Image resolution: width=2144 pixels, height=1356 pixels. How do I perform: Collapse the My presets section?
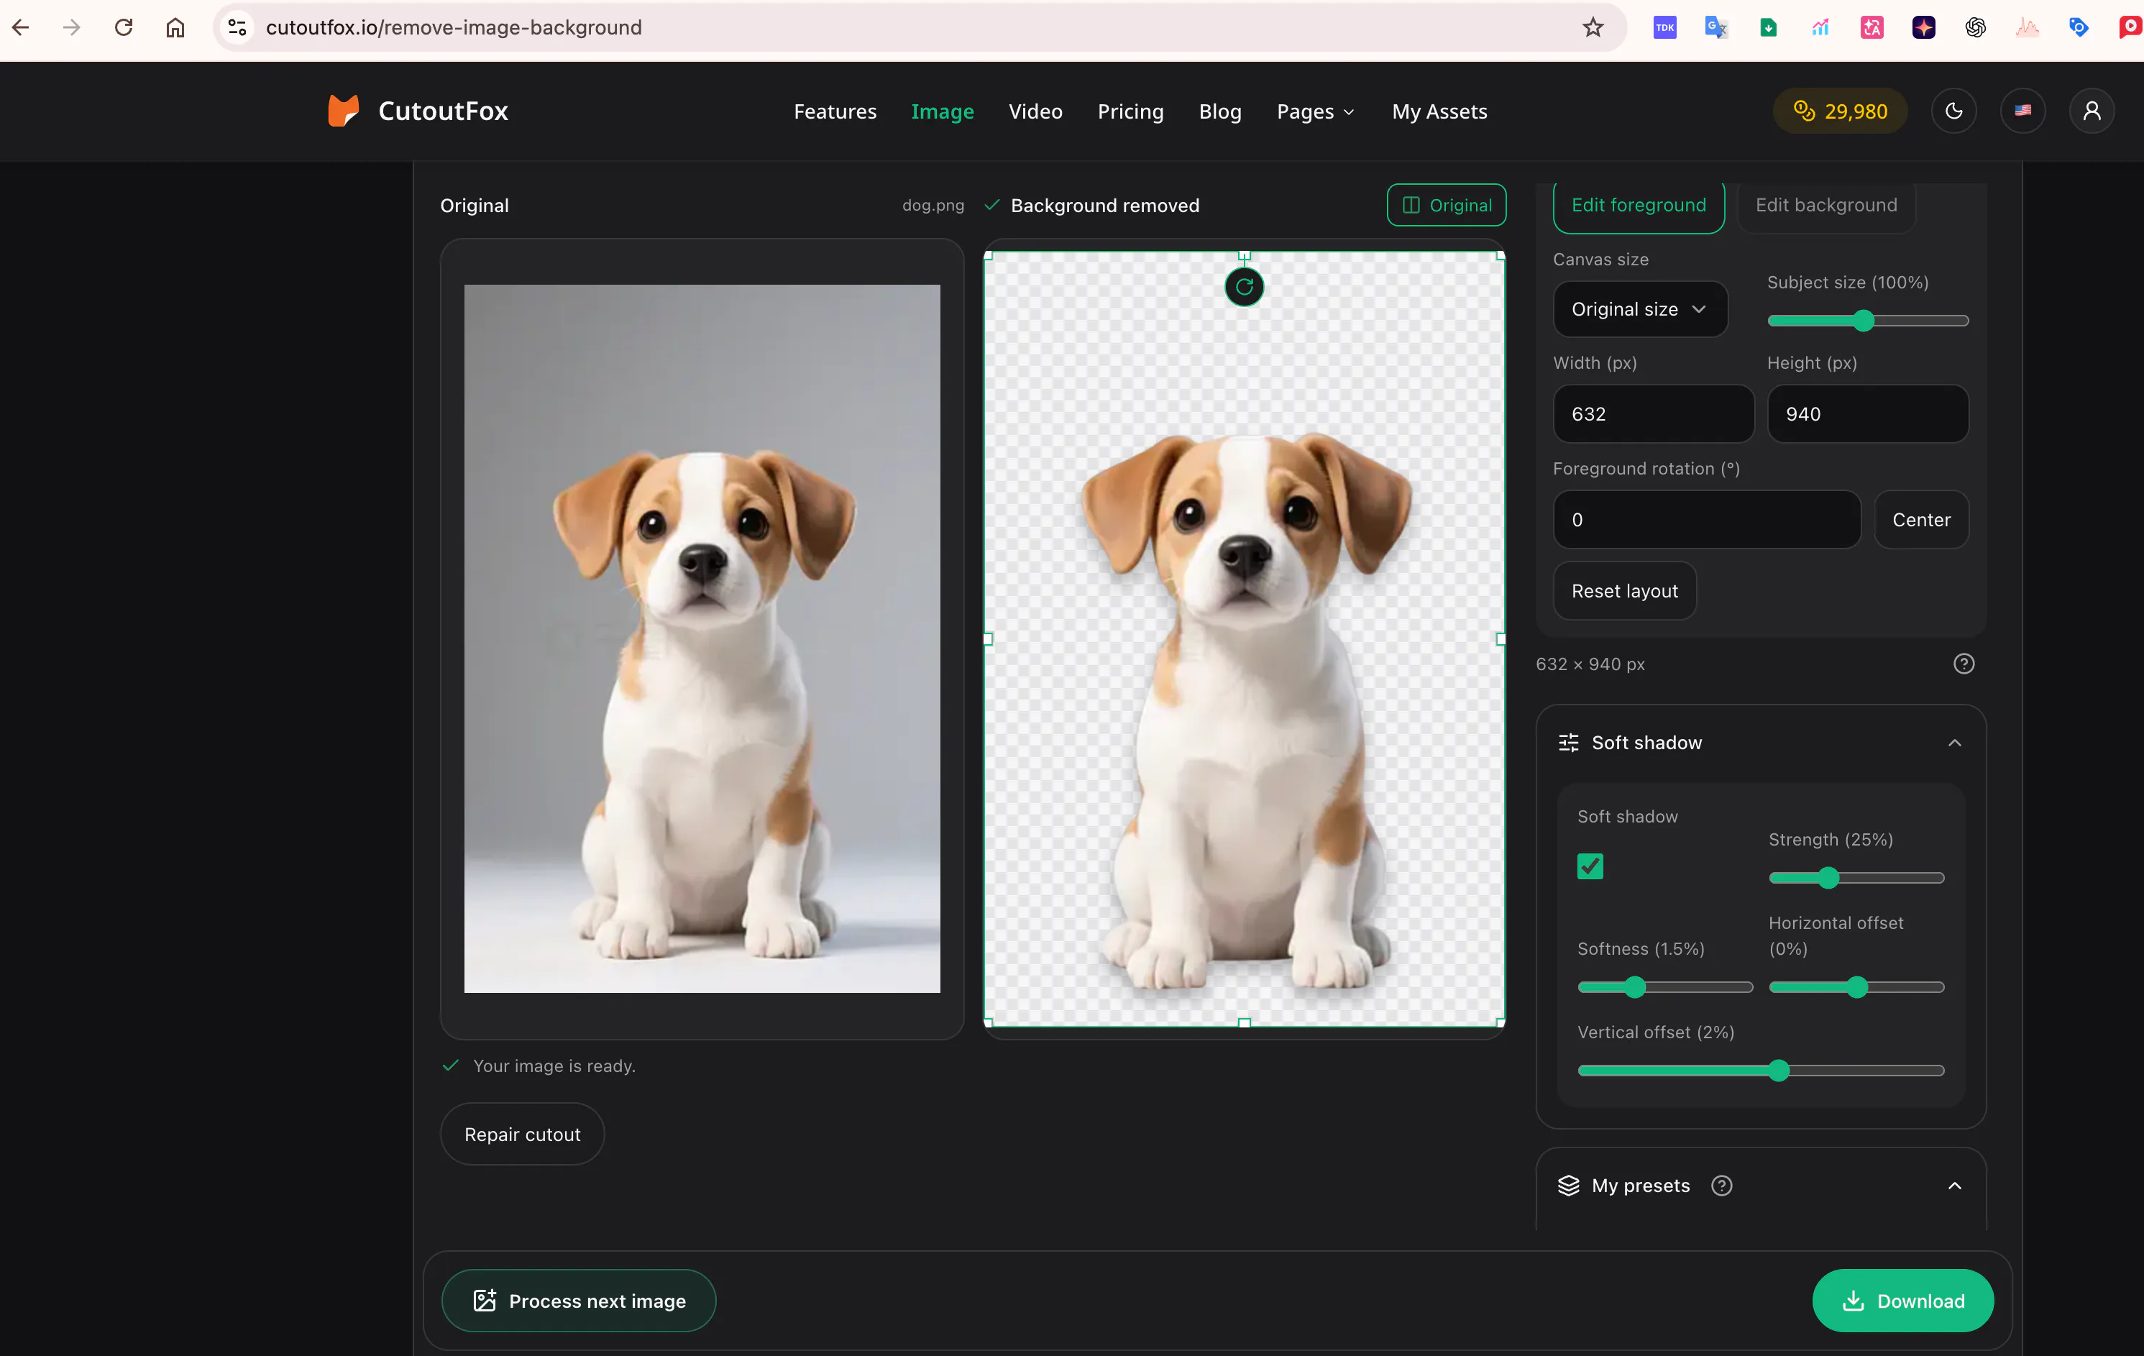[1954, 1186]
